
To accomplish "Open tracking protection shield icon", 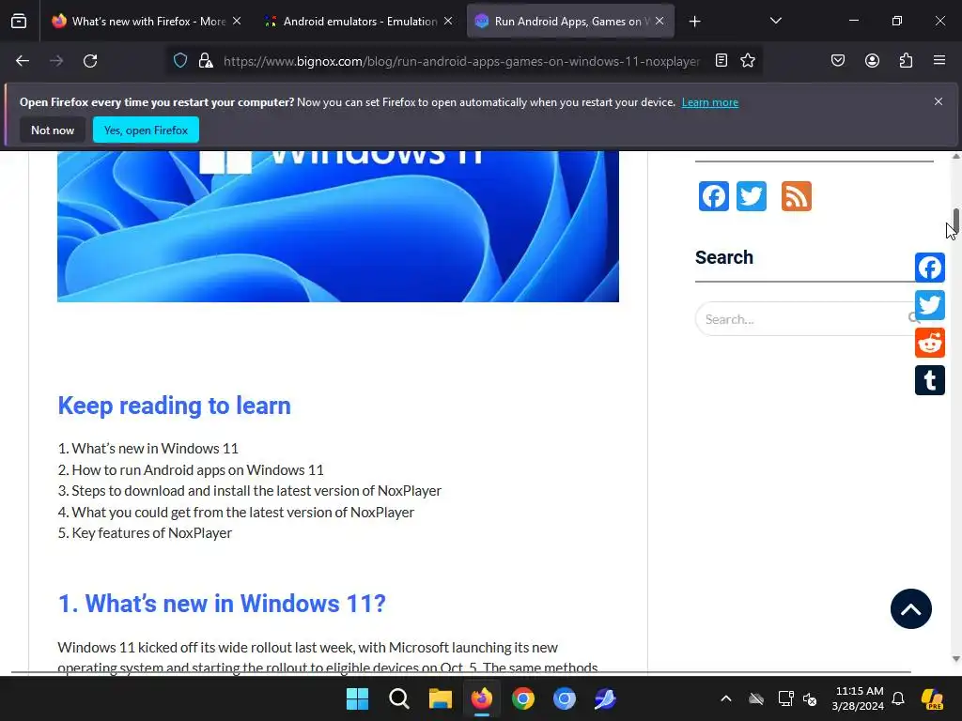I will [180, 61].
